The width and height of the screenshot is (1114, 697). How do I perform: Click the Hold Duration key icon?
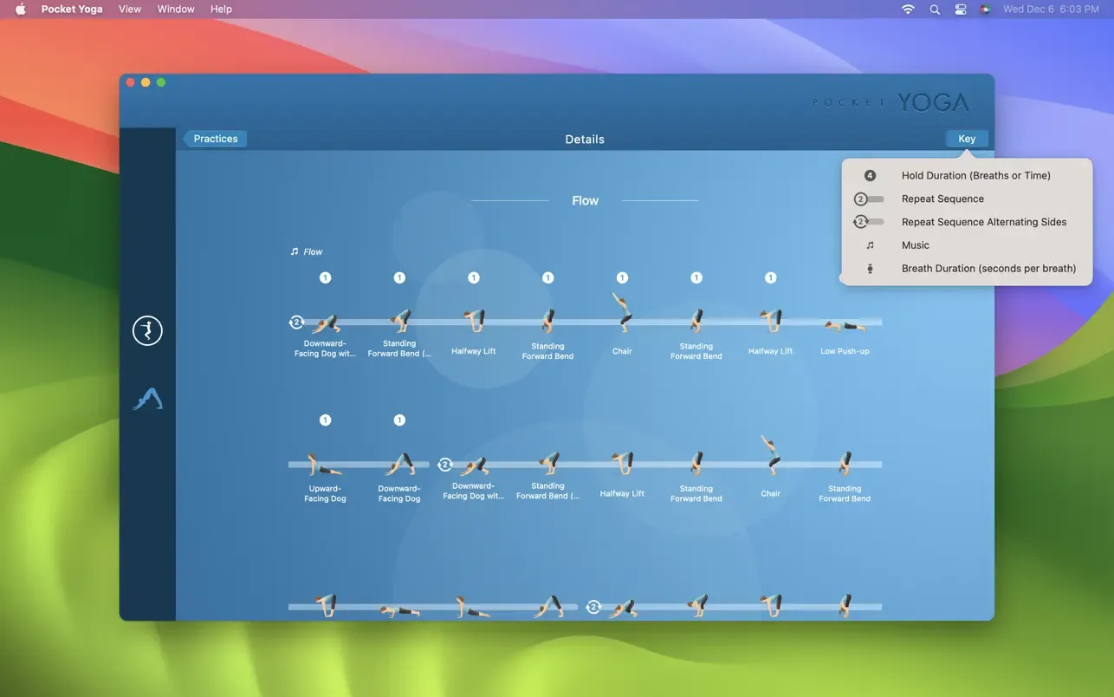(x=870, y=176)
